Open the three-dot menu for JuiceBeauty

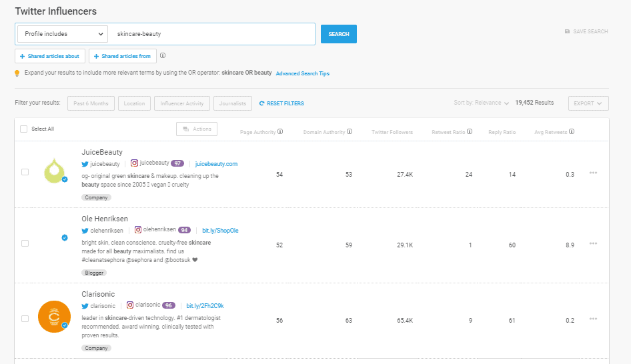tap(593, 173)
